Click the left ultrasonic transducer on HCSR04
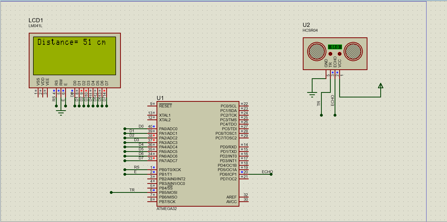 317,51
